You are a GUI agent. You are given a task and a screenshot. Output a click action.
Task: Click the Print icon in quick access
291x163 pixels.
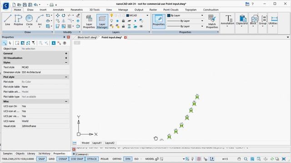[x=51, y=5]
